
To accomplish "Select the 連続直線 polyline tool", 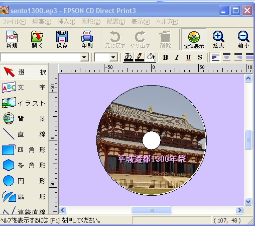I will click(24, 210).
